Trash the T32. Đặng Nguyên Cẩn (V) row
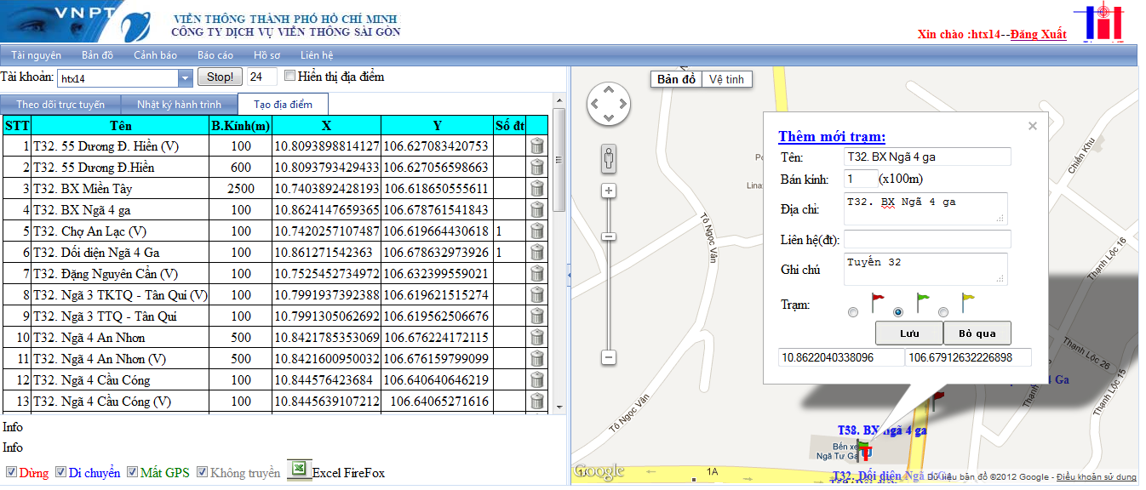This screenshot has width=1146, height=490. [536, 274]
